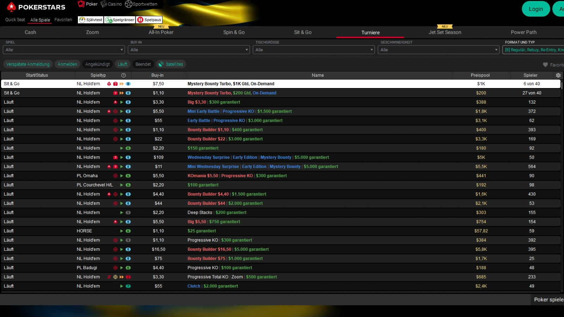Toggle the Satellites filter
564x317 pixels.
click(171, 64)
